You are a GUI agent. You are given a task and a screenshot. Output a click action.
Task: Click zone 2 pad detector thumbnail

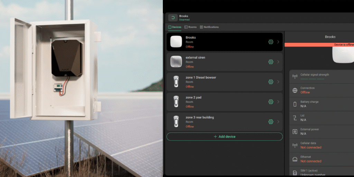(176, 101)
